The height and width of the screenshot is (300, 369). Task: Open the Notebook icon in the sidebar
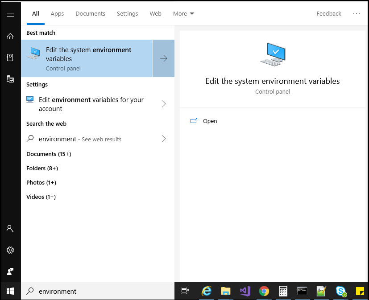pyautogui.click(x=10, y=58)
